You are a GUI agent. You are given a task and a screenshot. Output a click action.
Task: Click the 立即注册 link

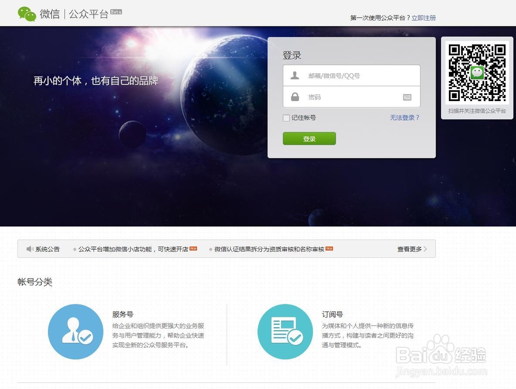(424, 18)
